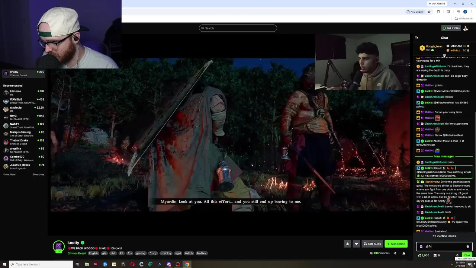Open knotty's channel avatar
476x268 pixels.
coord(58,246)
